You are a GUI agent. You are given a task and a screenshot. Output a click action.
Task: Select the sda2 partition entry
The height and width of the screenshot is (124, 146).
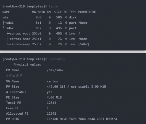tap(10, 28)
